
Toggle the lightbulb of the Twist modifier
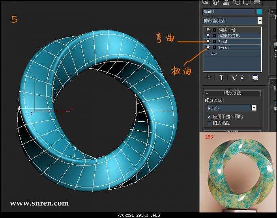(x=208, y=47)
